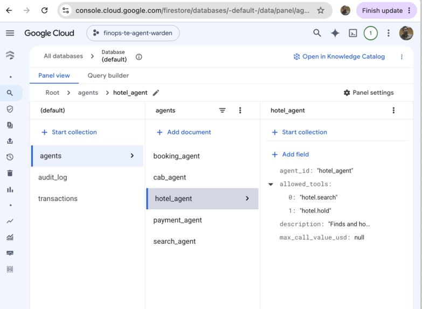Click agents in the path breadcrumb

pos(88,93)
